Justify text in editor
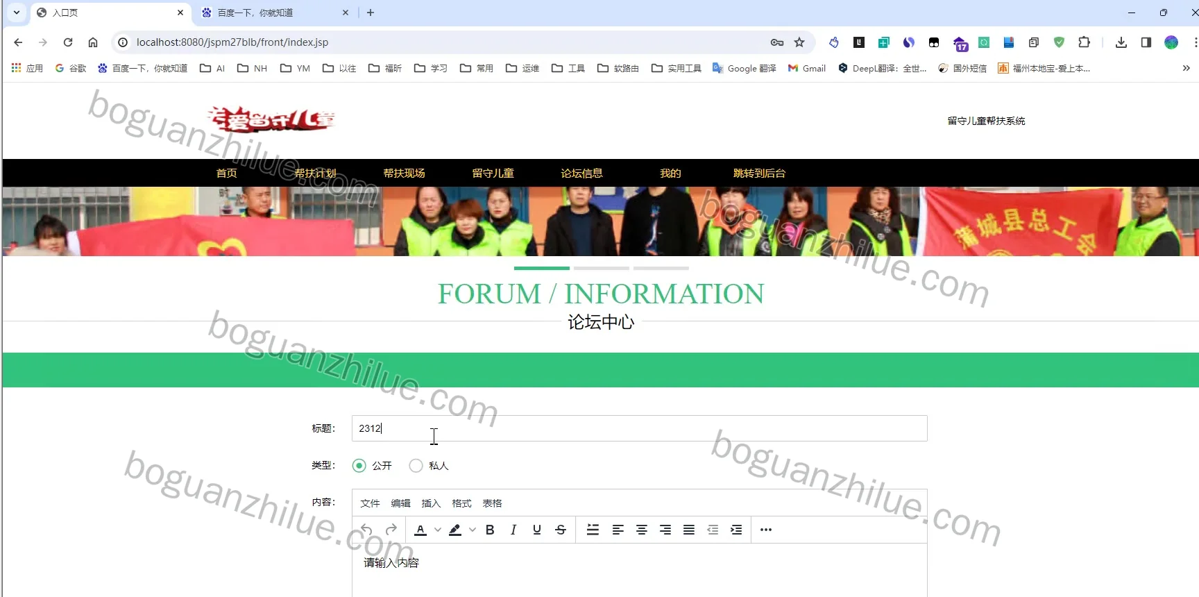This screenshot has height=597, width=1199. pos(689,530)
